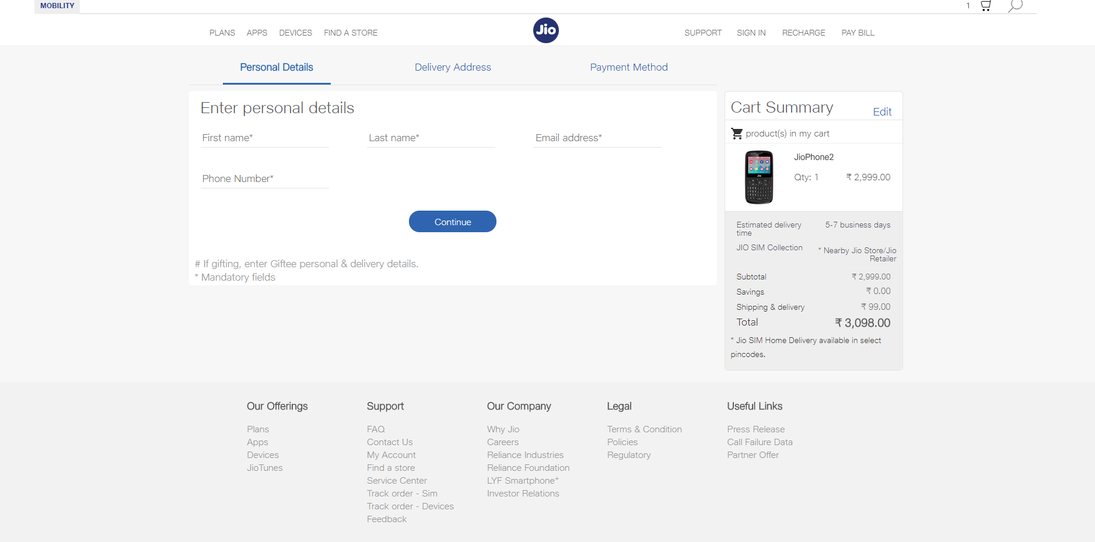Viewport: 1095px width, 542px height.
Task: Click the JioPhone2 product name
Action: coord(814,157)
